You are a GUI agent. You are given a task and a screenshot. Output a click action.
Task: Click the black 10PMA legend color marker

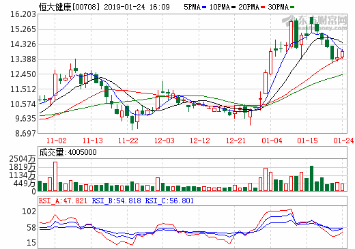[233, 8]
